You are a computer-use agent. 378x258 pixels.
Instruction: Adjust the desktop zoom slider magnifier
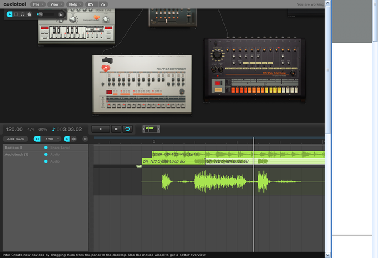[x=41, y=14]
